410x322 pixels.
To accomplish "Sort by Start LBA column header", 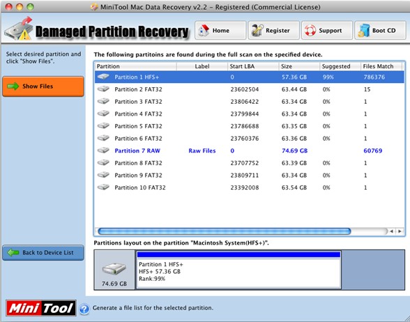I will tap(253, 66).
